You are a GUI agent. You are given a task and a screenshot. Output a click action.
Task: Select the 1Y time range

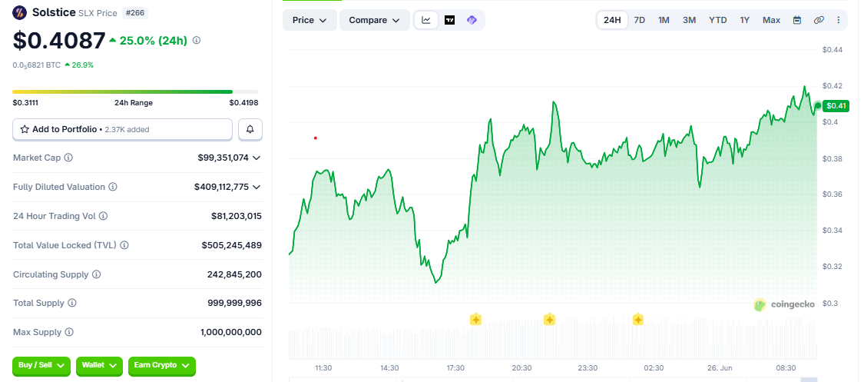click(745, 20)
